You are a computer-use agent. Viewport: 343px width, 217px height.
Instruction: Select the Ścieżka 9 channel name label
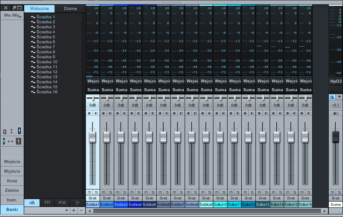tap(206, 205)
